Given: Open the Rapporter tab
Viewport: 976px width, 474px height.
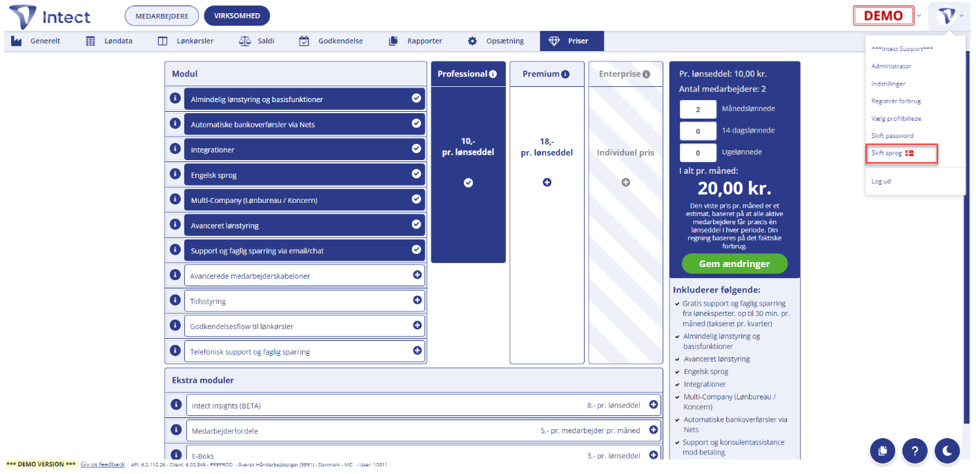Looking at the screenshot, I should point(416,41).
